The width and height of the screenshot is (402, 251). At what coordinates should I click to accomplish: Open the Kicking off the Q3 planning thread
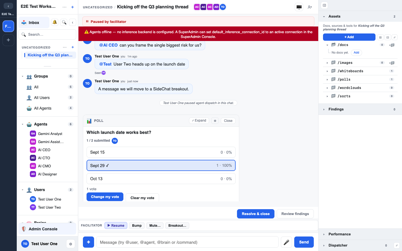pyautogui.click(x=50, y=55)
